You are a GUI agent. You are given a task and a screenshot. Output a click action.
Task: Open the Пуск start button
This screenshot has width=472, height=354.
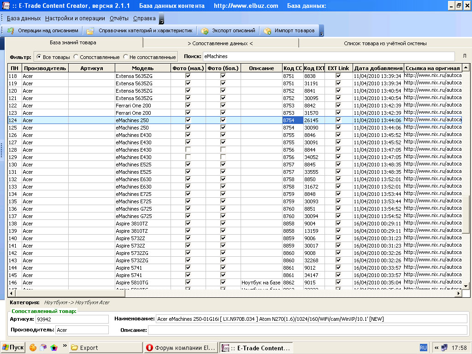tap(12, 348)
